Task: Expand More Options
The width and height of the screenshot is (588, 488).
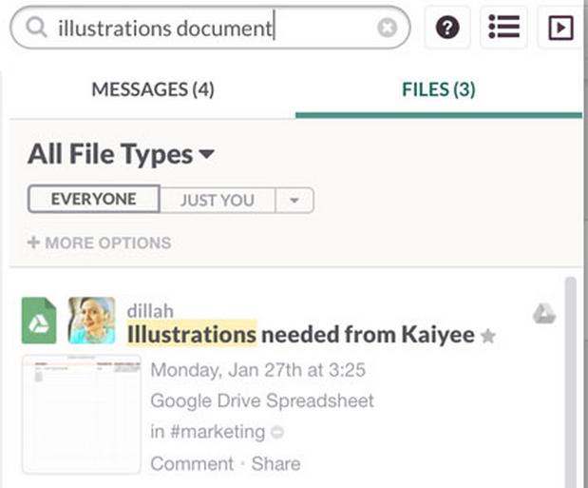Action: pyautogui.click(x=100, y=243)
